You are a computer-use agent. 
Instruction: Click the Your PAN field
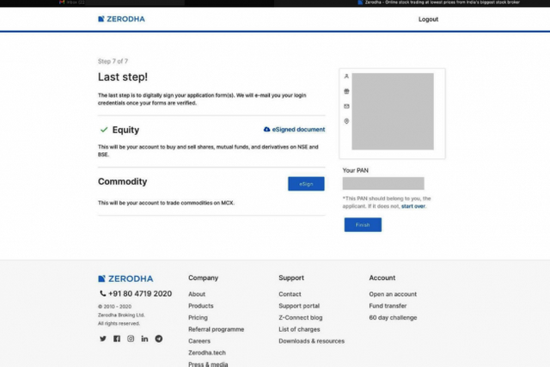(383, 184)
